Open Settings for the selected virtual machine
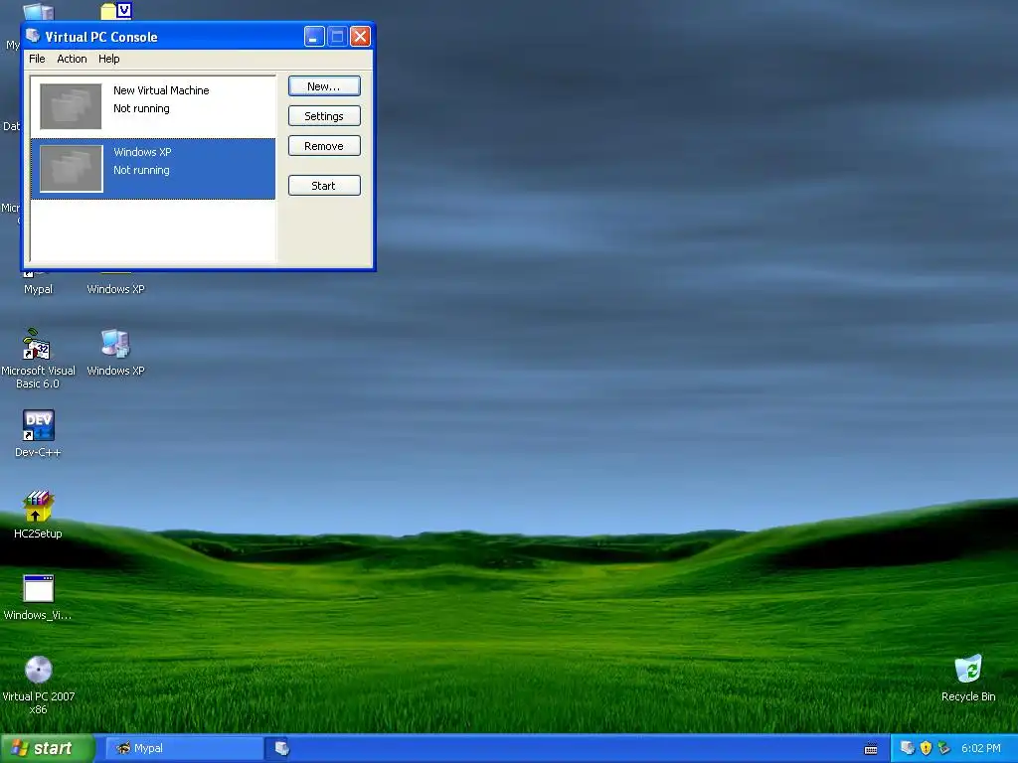 coord(324,116)
